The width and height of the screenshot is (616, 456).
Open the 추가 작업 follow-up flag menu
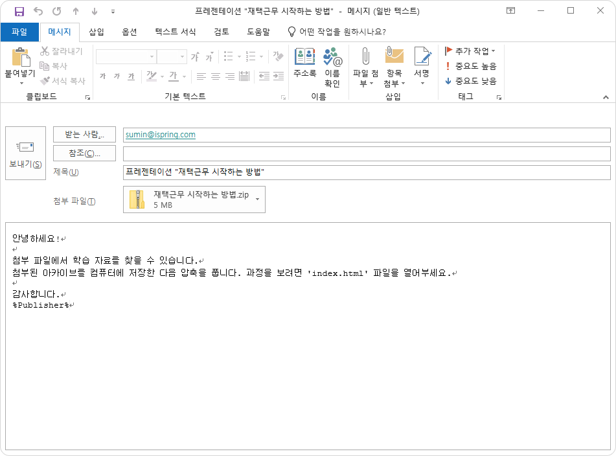tap(470, 51)
